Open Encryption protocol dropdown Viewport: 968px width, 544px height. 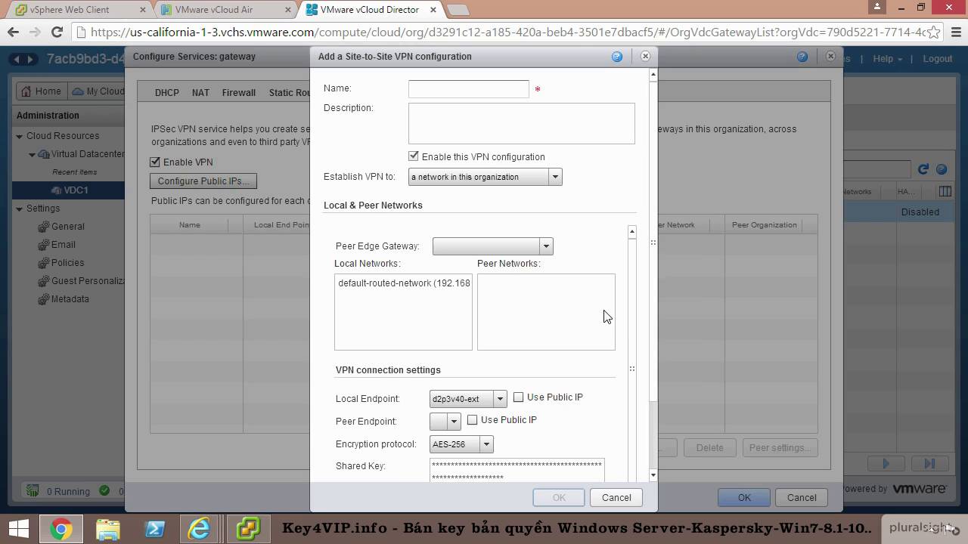click(461, 444)
